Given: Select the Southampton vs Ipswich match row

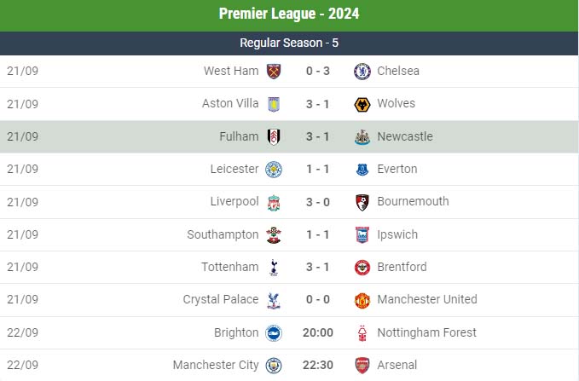Looking at the screenshot, I should [x=289, y=234].
